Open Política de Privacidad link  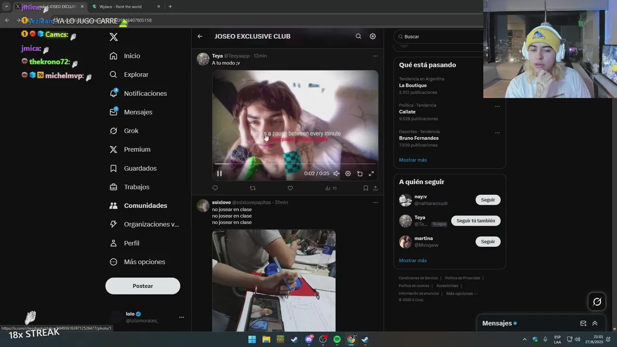462,278
